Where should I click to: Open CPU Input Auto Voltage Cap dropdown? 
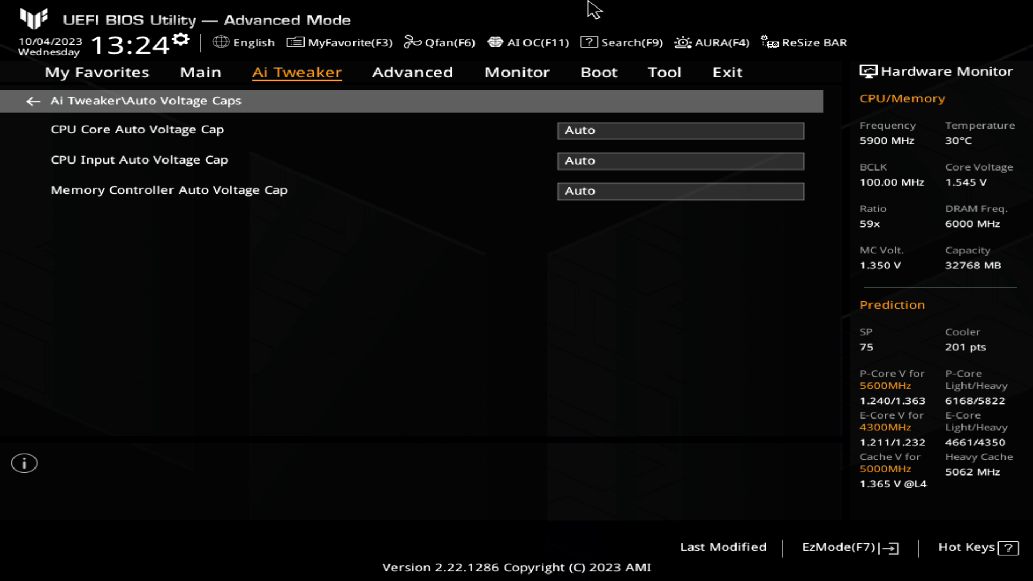pos(681,161)
